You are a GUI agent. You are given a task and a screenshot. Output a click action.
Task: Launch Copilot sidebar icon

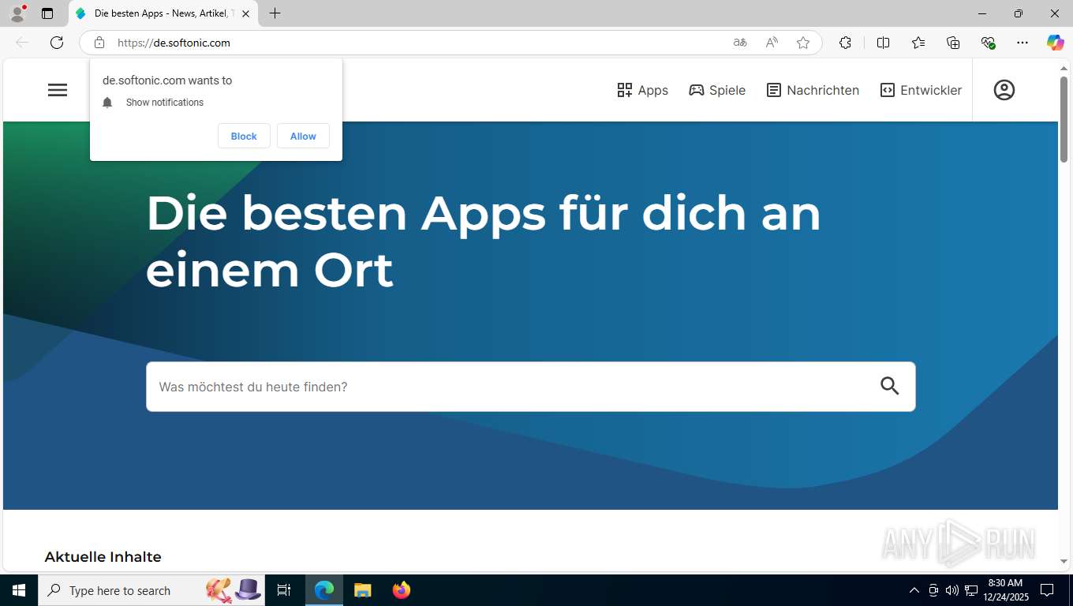[1056, 43]
